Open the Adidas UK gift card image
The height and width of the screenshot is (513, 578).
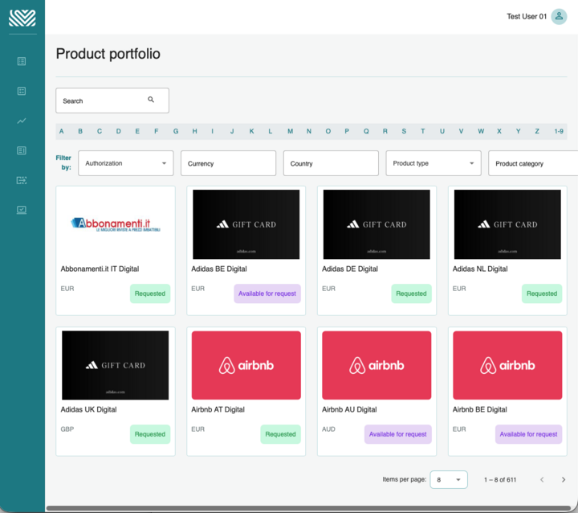tap(116, 365)
